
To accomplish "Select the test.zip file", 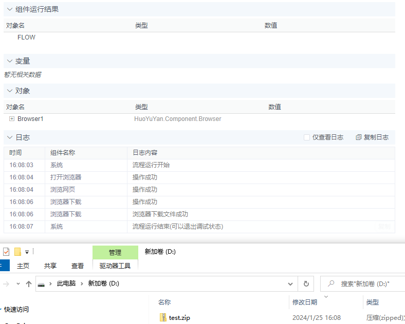I will (179, 318).
